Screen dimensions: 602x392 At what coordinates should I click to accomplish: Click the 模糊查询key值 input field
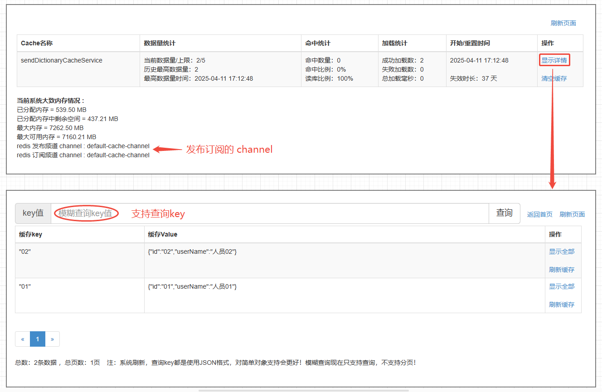(270, 213)
